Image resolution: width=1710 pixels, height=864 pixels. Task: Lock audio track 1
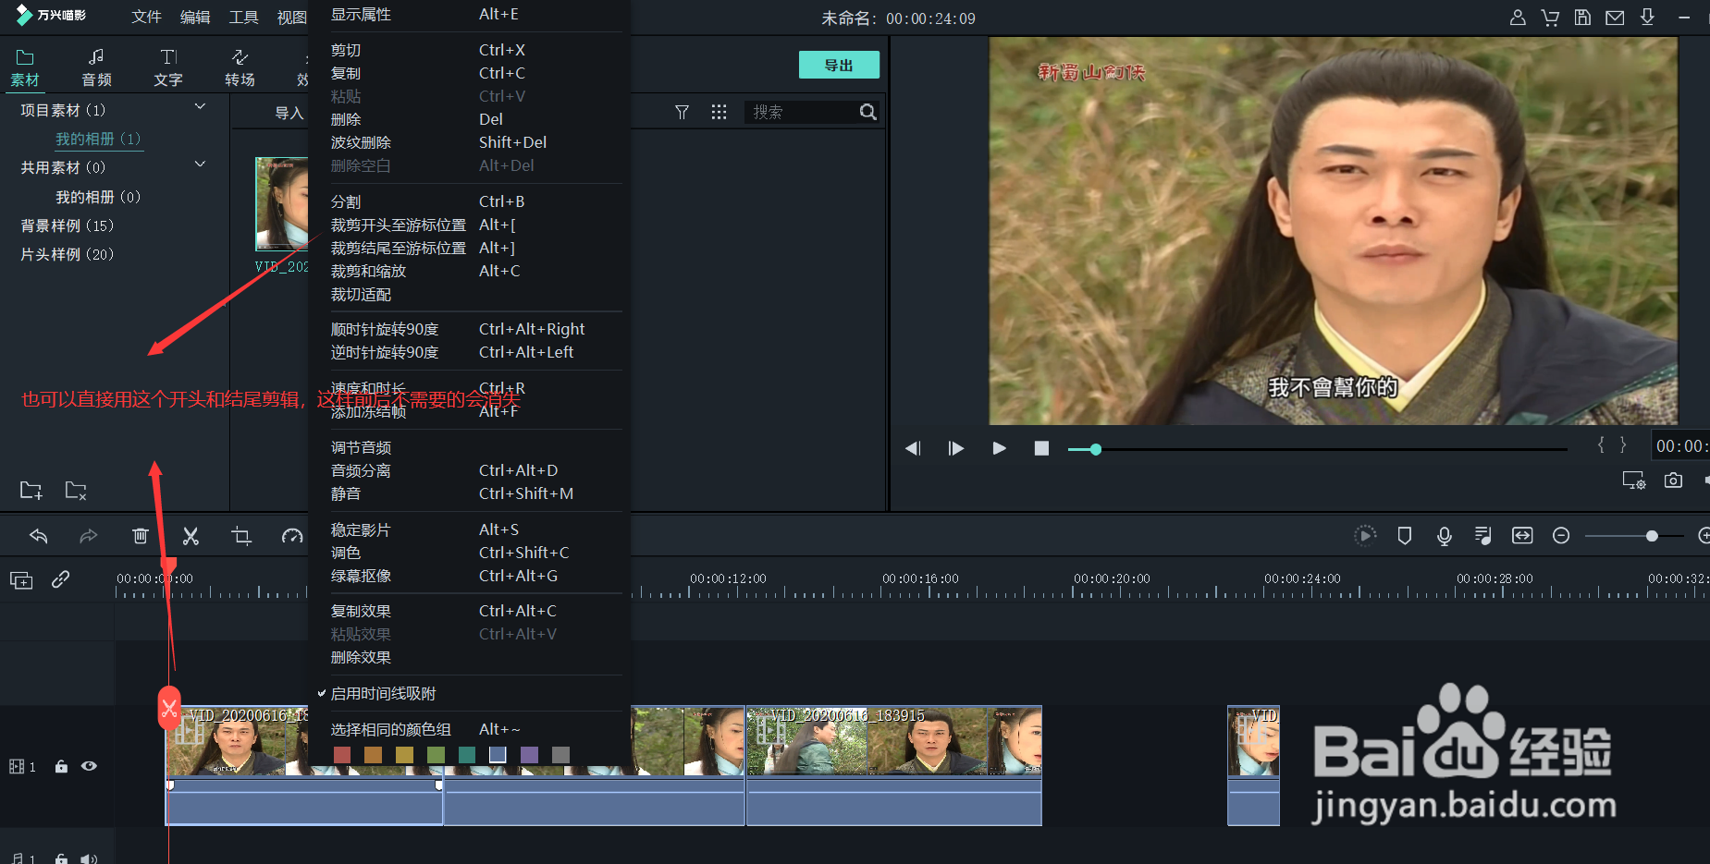coord(61,858)
